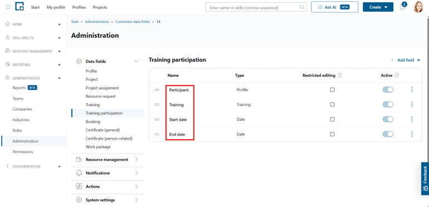Click the Resource management calendar icon

tap(79, 160)
